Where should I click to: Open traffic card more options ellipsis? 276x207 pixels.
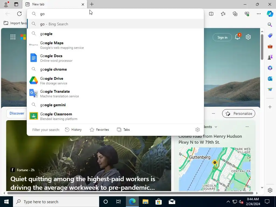coord(247,127)
